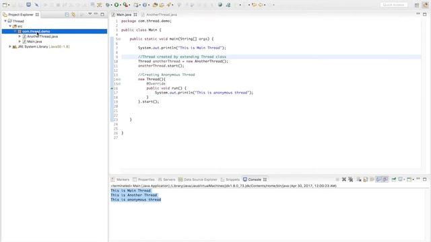Click the New Java Package toolbar icon
The height and width of the screenshot is (242, 431).
click(x=136, y=5)
